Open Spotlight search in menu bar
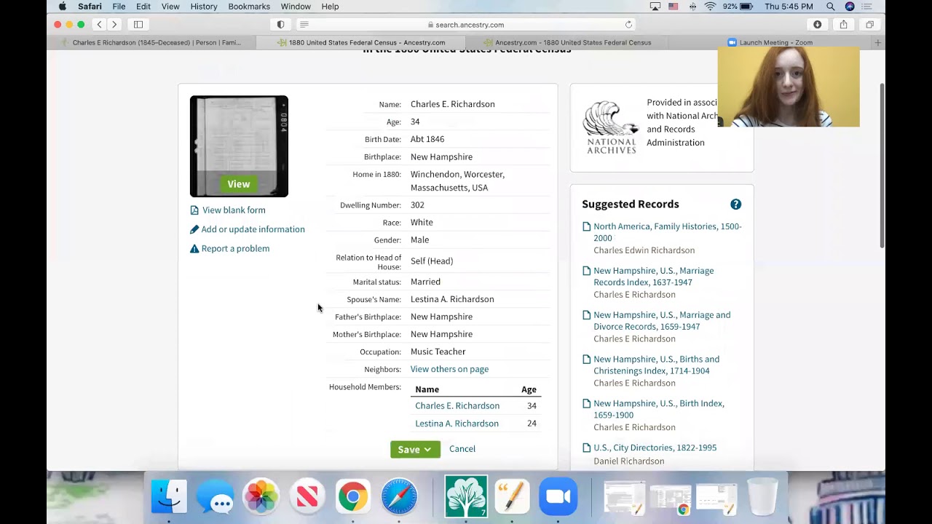This screenshot has width=932, height=524. click(x=830, y=7)
